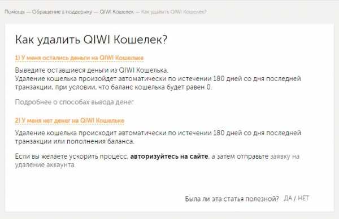Collapse section 2) У меня нет денег на QIWI Кошельке

[69, 120]
